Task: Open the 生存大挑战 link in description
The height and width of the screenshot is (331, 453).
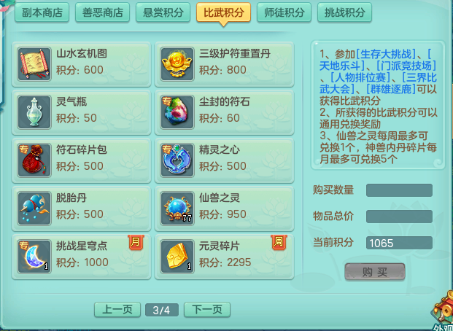Action: (386, 54)
